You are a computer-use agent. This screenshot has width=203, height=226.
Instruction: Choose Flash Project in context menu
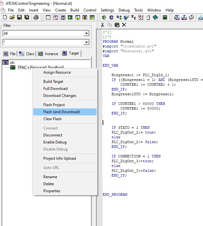click(65, 105)
